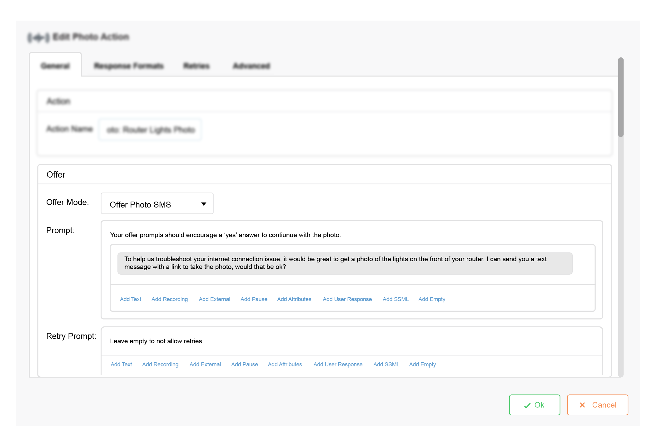This screenshot has height=440, width=647.
Task: Click Add External in Retry Prompt section
Action: [x=205, y=364]
